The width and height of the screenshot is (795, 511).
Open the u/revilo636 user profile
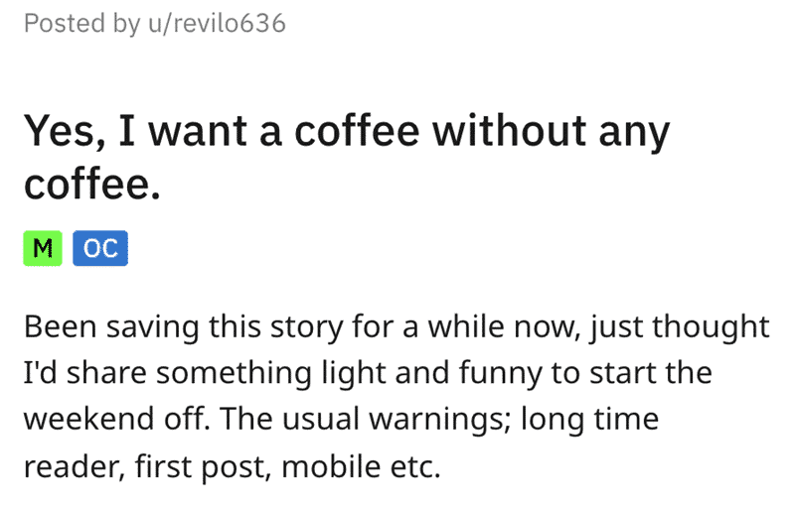[x=217, y=23]
